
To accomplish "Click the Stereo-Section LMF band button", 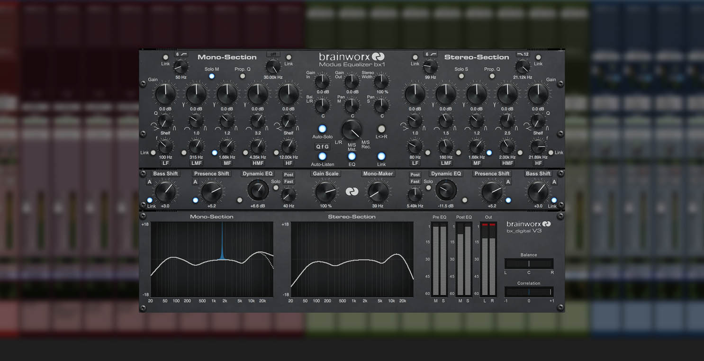I will [446, 163].
